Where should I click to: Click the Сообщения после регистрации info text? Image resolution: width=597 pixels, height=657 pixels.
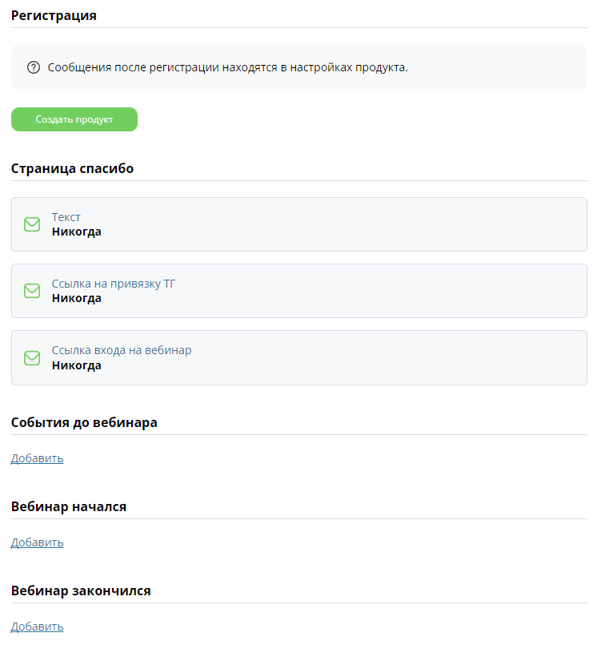228,67
